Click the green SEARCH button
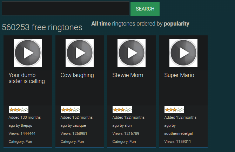Screen dimensions: 235x152 point(145,9)
